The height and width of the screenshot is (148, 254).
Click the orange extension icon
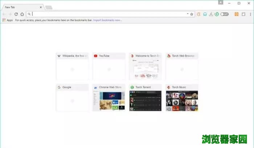point(237,14)
